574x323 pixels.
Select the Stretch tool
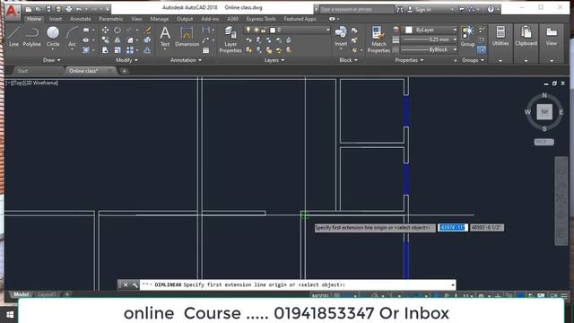[x=106, y=50]
